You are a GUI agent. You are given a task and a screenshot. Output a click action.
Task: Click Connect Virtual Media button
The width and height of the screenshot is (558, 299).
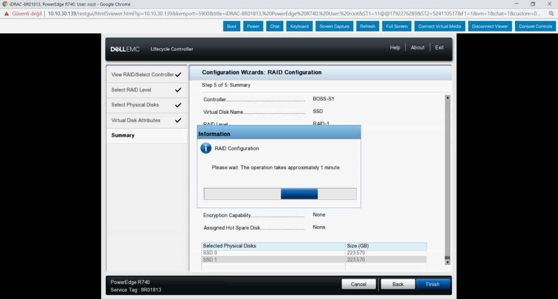click(439, 26)
